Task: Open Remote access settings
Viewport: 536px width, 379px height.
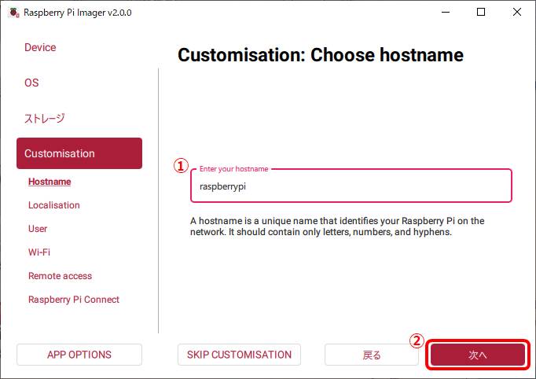Action: pos(60,276)
